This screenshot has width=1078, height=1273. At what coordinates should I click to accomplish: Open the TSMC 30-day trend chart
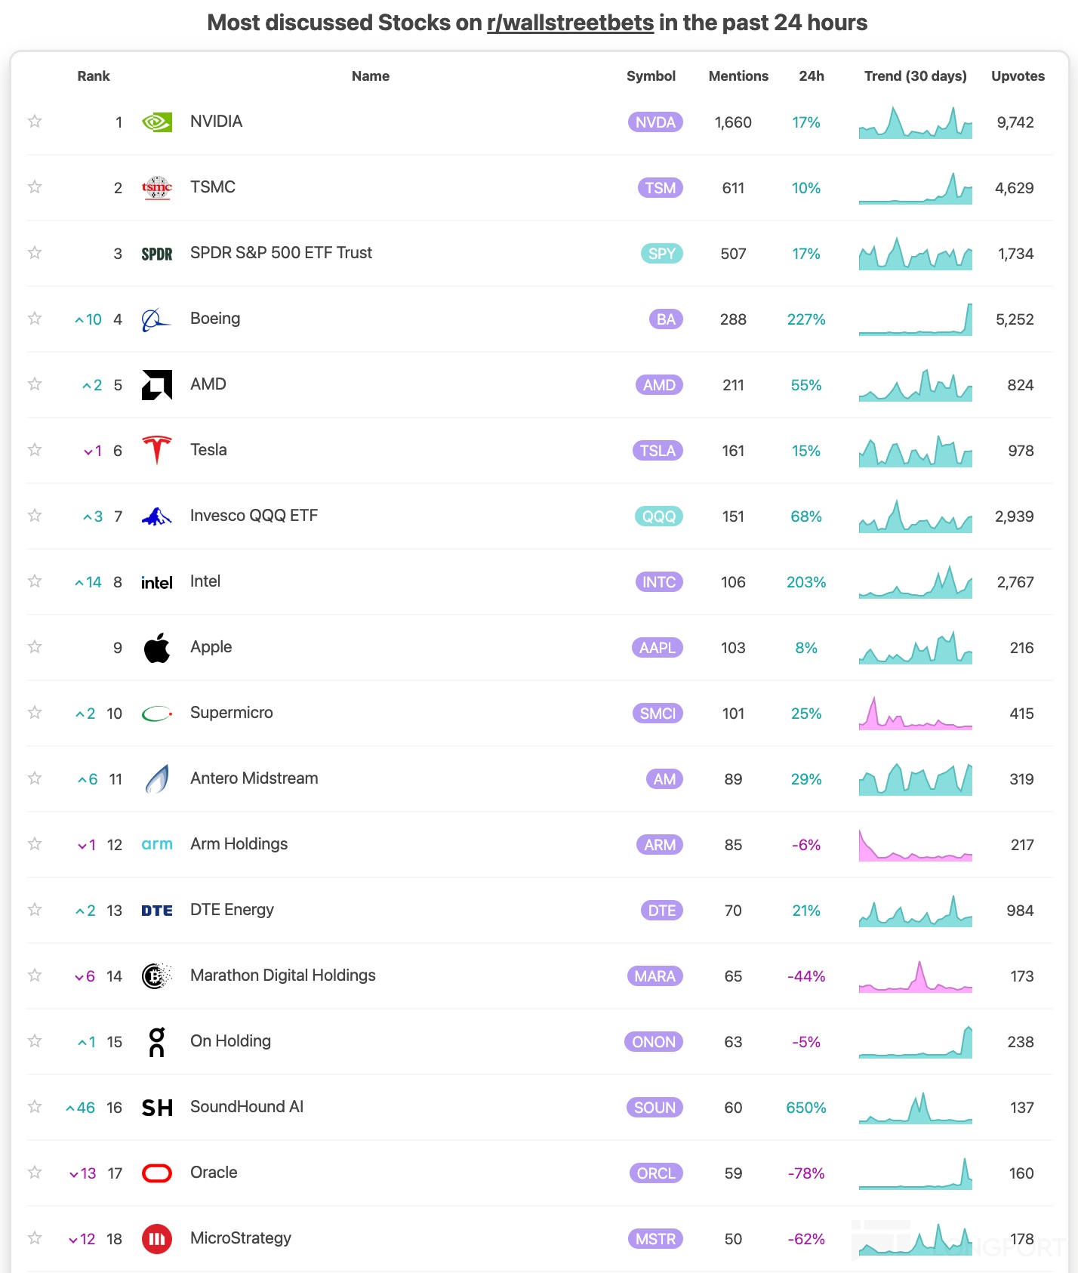pyautogui.click(x=915, y=188)
